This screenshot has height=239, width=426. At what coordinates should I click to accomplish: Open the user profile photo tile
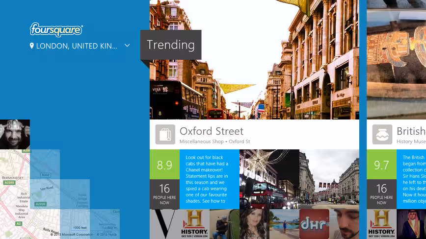point(15,134)
